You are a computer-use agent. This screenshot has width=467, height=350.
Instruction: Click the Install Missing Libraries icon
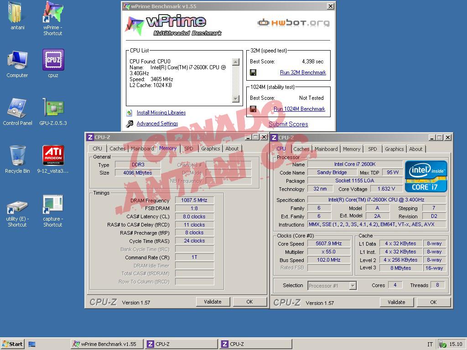(129, 113)
